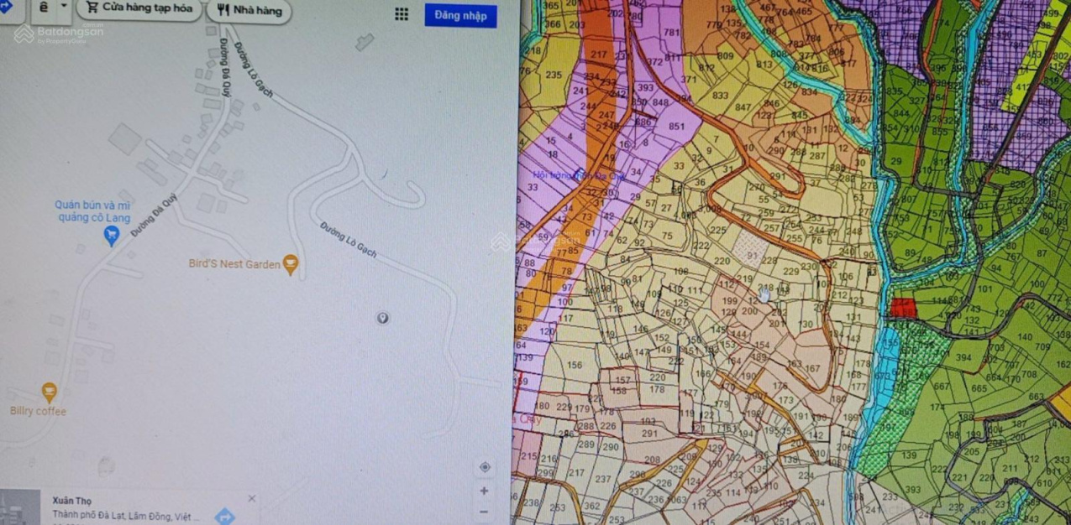1071x525 pixels.
Task: Select the Quán bún và mì quảng cô Lang marker
Action: [111, 237]
